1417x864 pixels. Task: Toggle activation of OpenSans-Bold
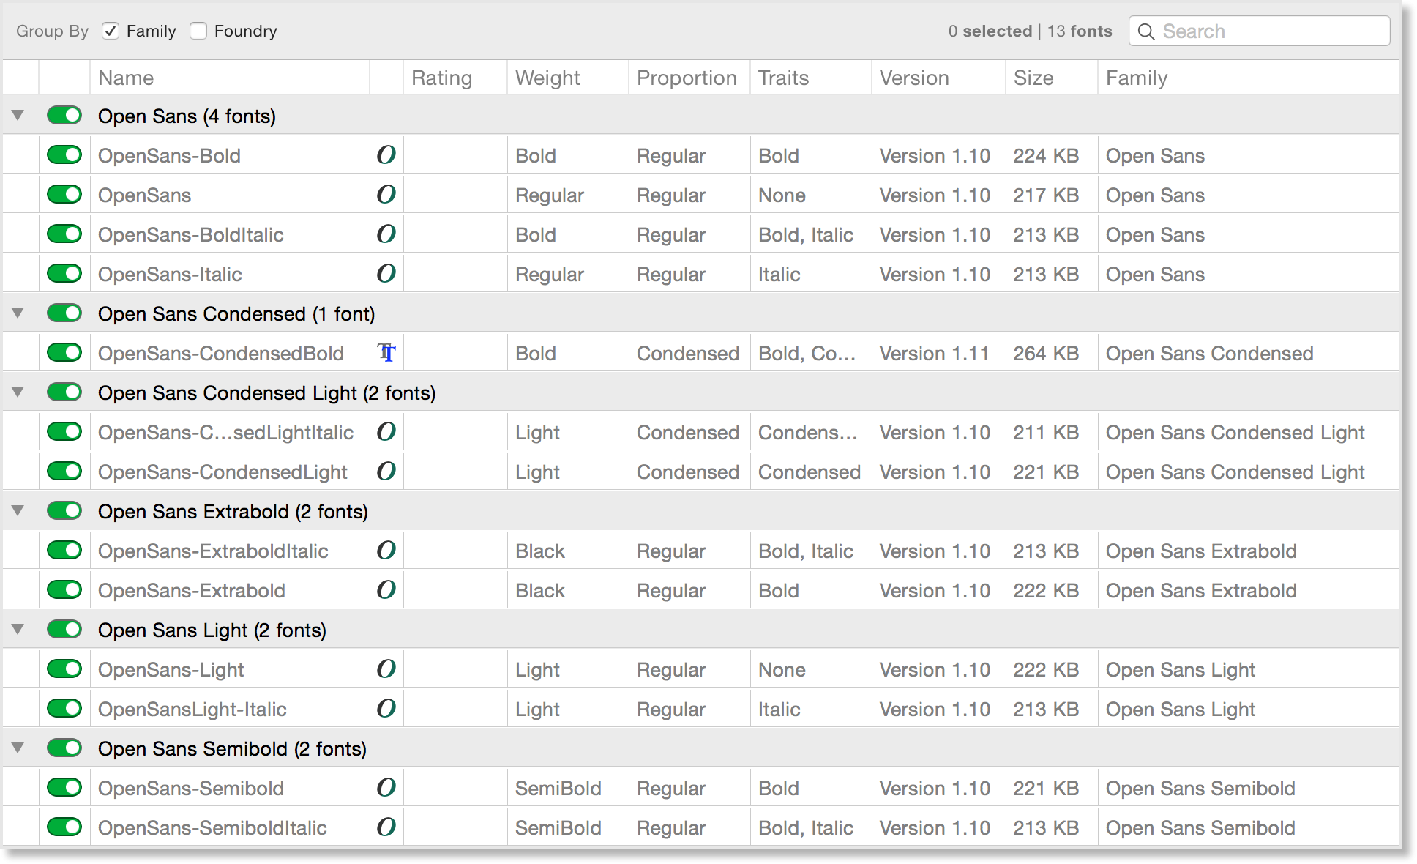pos(64,154)
